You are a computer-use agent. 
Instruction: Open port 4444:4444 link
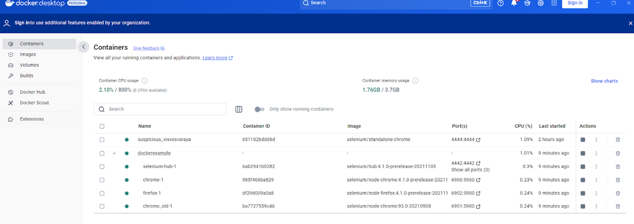(466, 140)
